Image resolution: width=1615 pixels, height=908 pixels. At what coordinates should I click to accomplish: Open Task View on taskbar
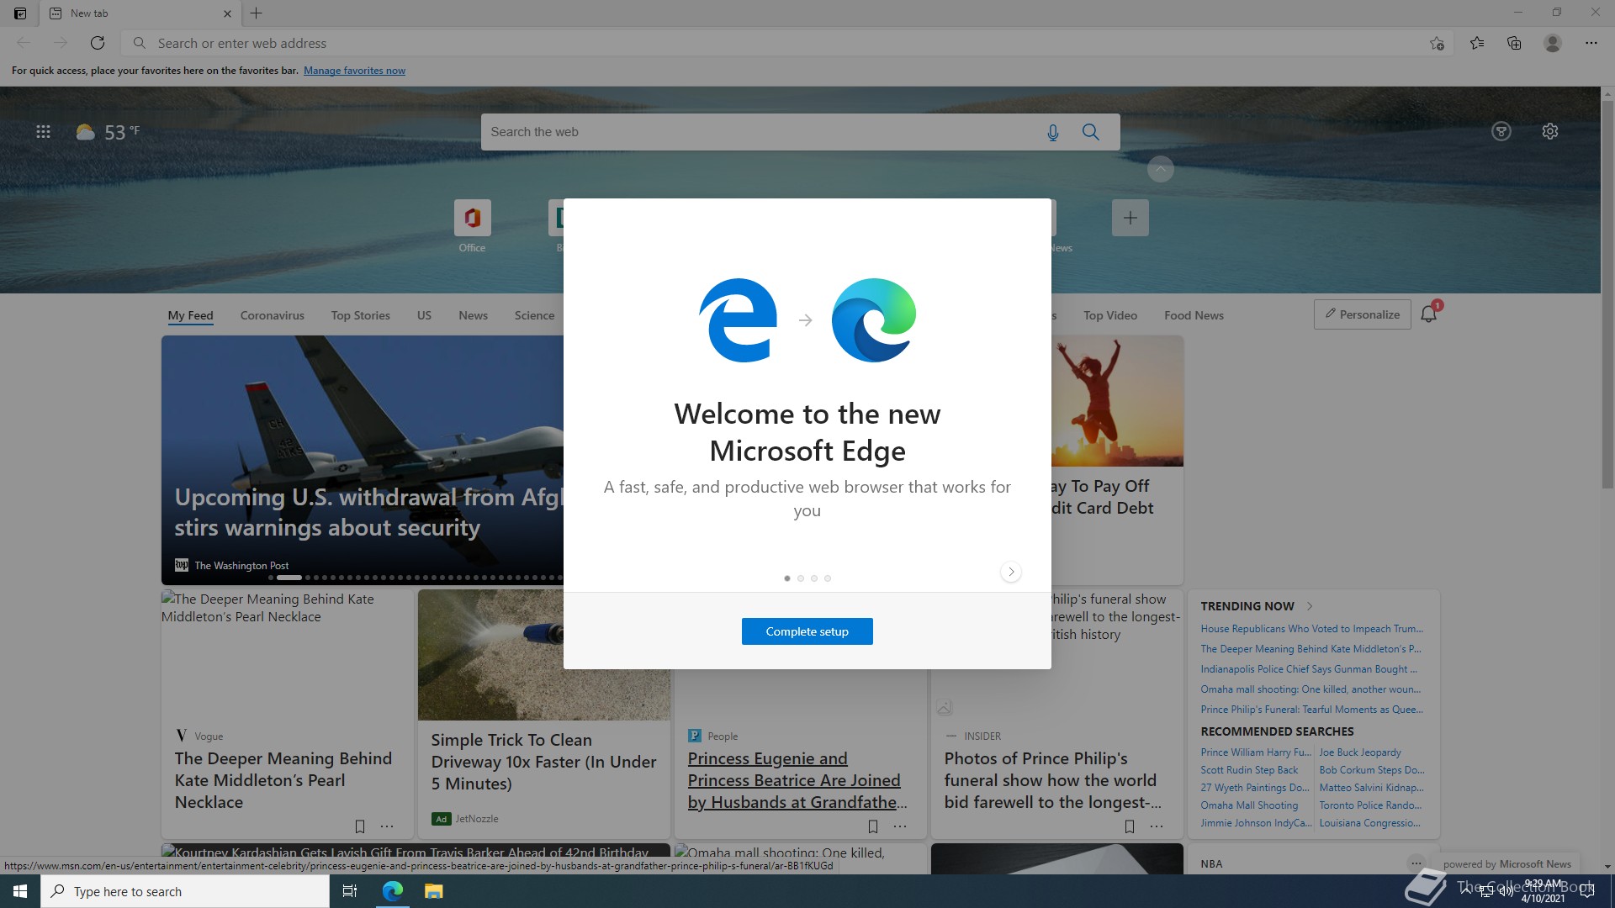pos(350,891)
